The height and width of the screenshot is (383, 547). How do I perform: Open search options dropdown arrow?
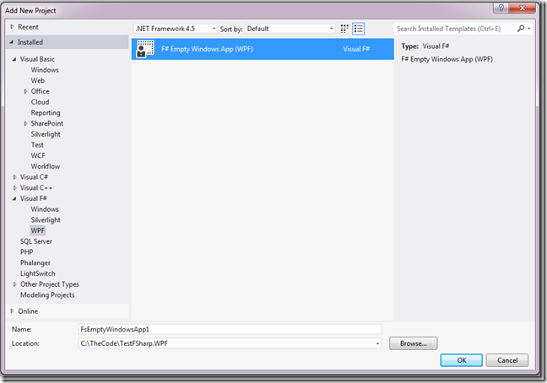coord(529,29)
